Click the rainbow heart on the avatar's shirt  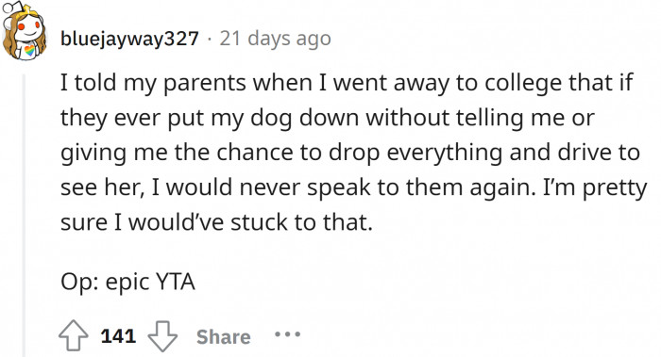(x=29, y=51)
